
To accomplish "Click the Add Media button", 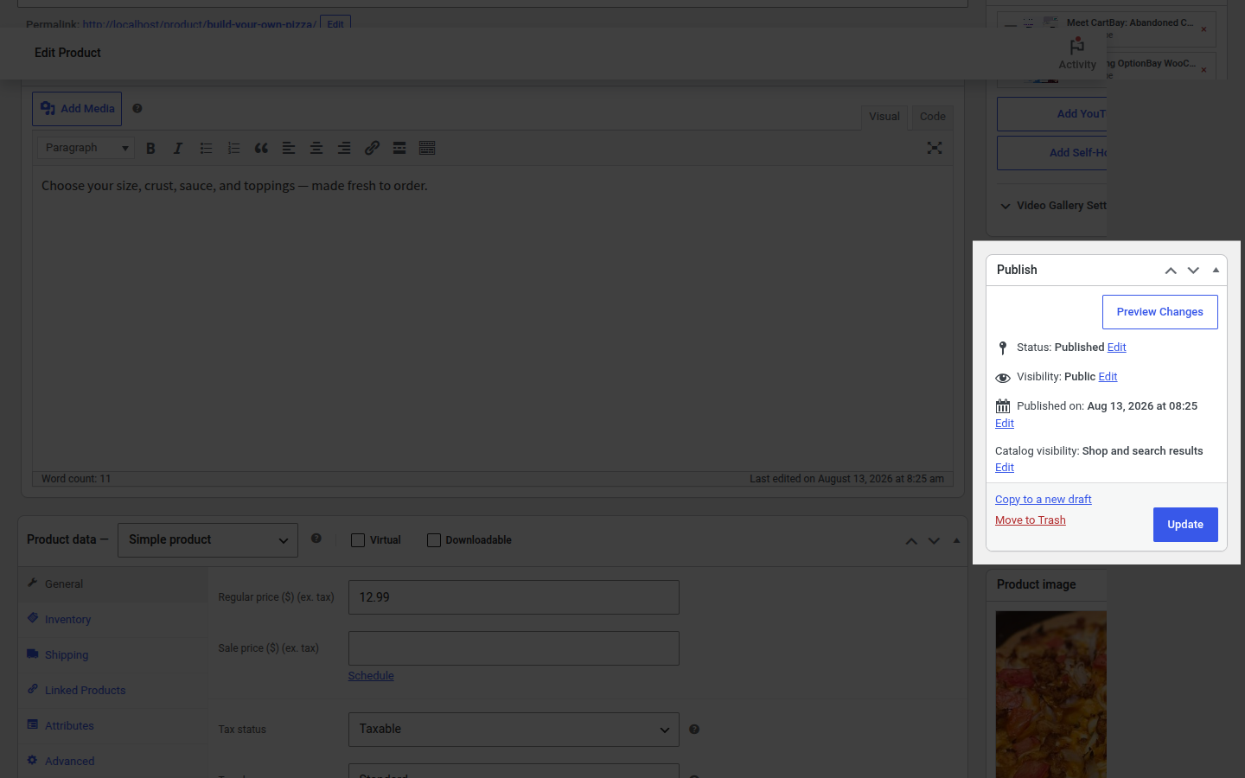I will click(77, 109).
